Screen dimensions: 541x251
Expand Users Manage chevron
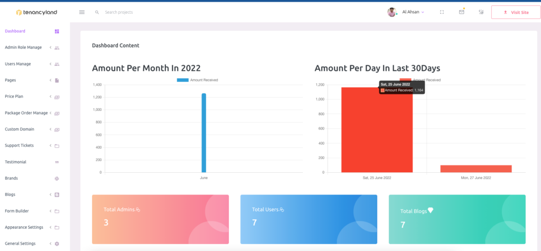click(x=50, y=64)
